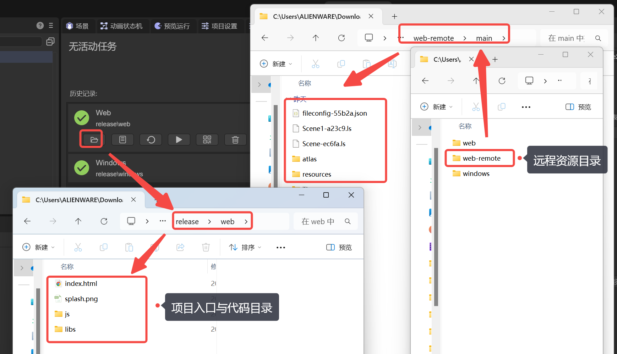This screenshot has height=354, width=617.
Task: Expand the chevron after release in breadcrumb
Action: click(210, 222)
